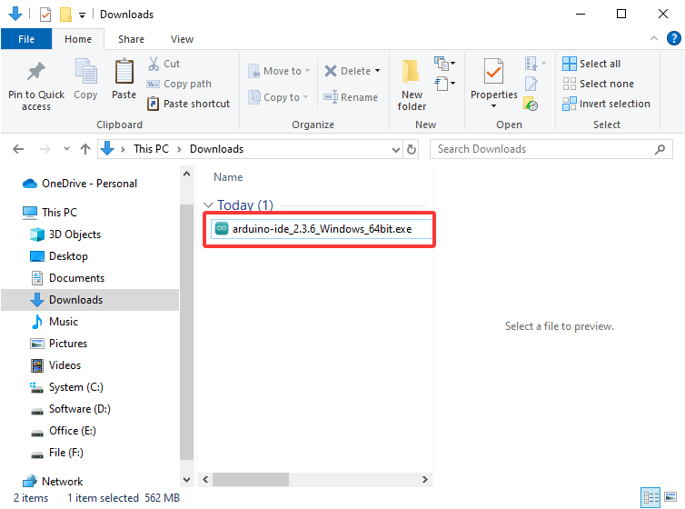Open the File tab
Viewport: 685px width, 509px height.
coord(26,39)
